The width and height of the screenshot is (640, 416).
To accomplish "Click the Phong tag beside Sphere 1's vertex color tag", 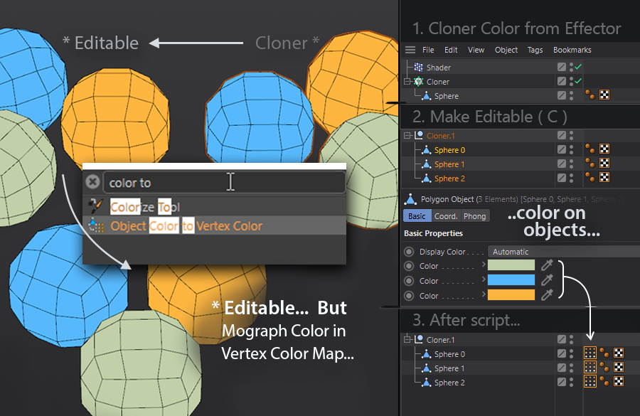I will 604,367.
